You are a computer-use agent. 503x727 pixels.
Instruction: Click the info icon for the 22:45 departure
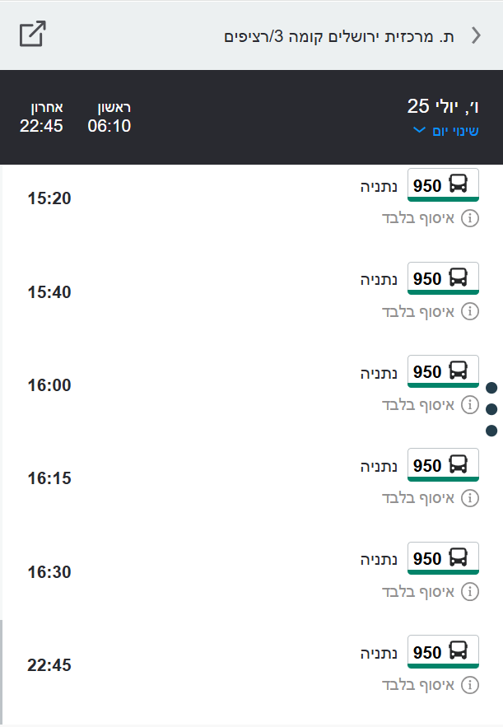[469, 685]
